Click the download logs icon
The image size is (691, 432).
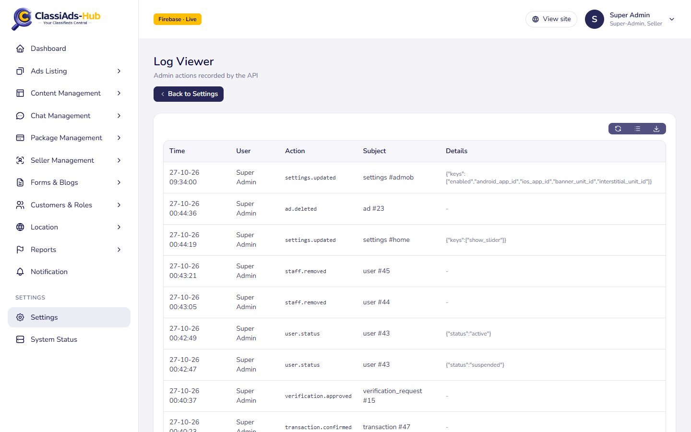[x=656, y=129]
